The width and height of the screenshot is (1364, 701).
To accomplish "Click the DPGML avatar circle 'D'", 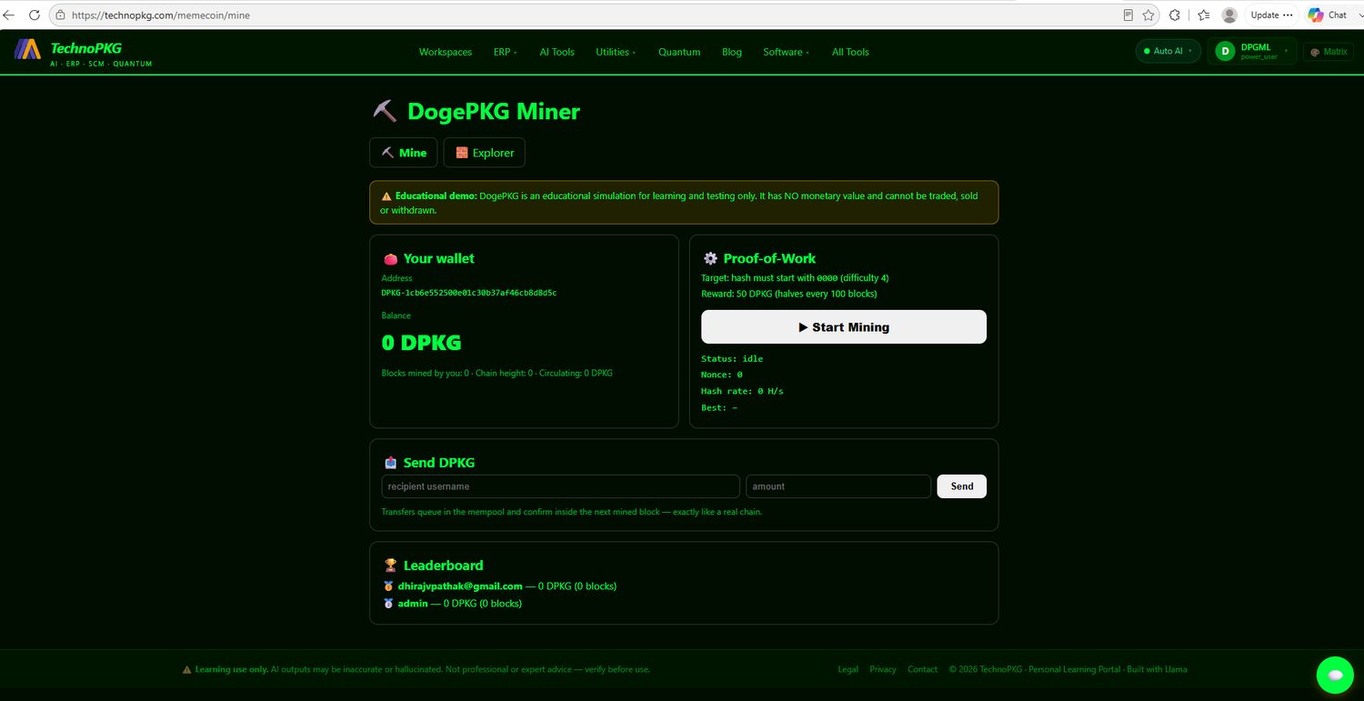I will (1225, 52).
